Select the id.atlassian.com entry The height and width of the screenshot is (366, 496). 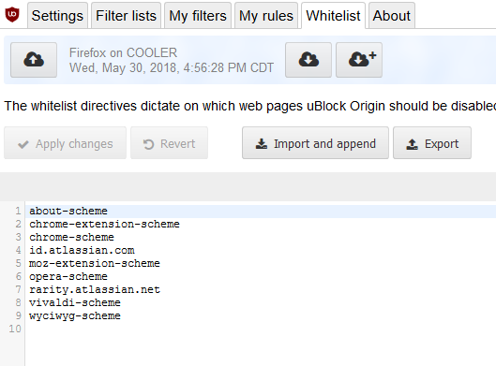point(82,251)
